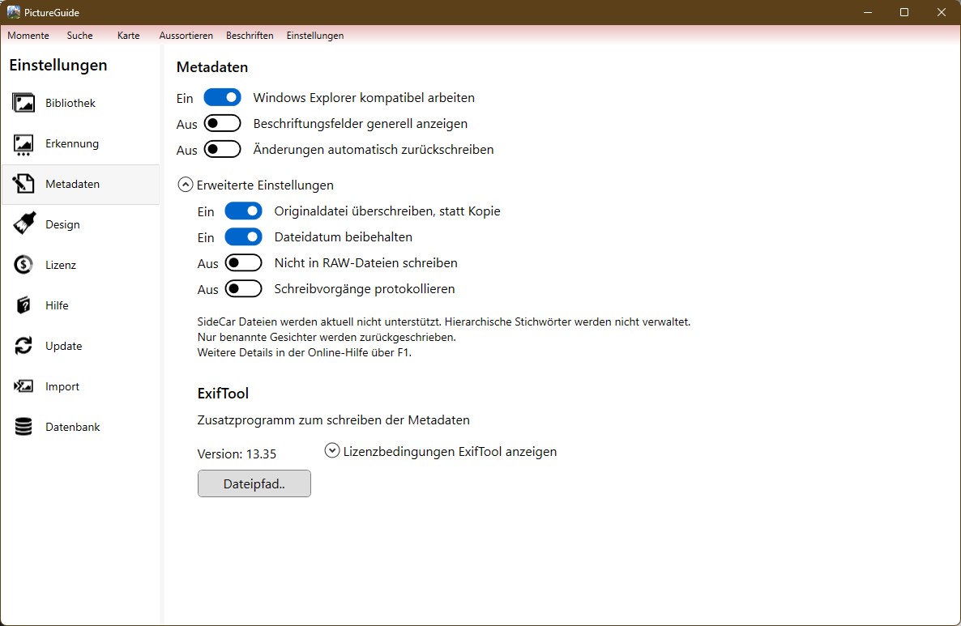
Task: Open the Beschriften menu
Action: [250, 36]
